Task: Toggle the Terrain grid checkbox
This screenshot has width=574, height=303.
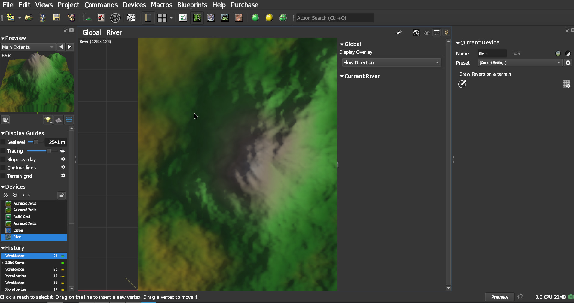Action: click(3, 176)
